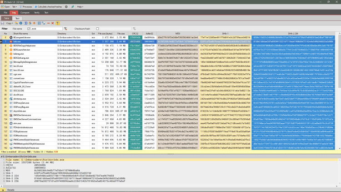Open the Help dropdown menu
This screenshot has width=341, height=192.
pyautogui.click(x=80, y=7)
